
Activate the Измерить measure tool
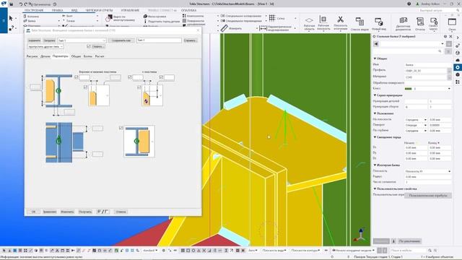(x=232, y=28)
